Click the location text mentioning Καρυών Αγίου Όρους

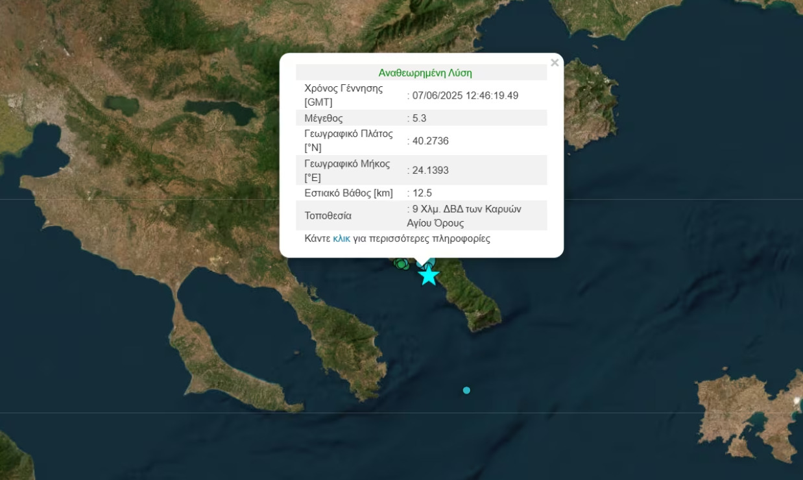(x=466, y=216)
